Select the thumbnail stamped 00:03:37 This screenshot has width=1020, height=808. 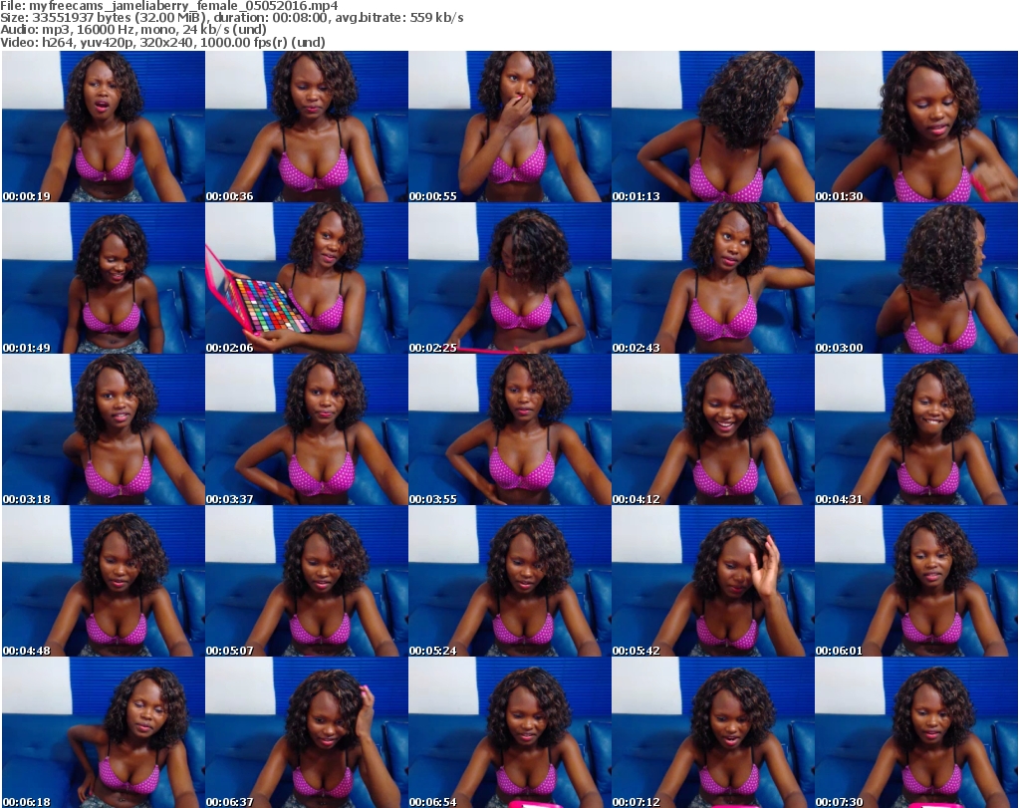tap(307, 430)
